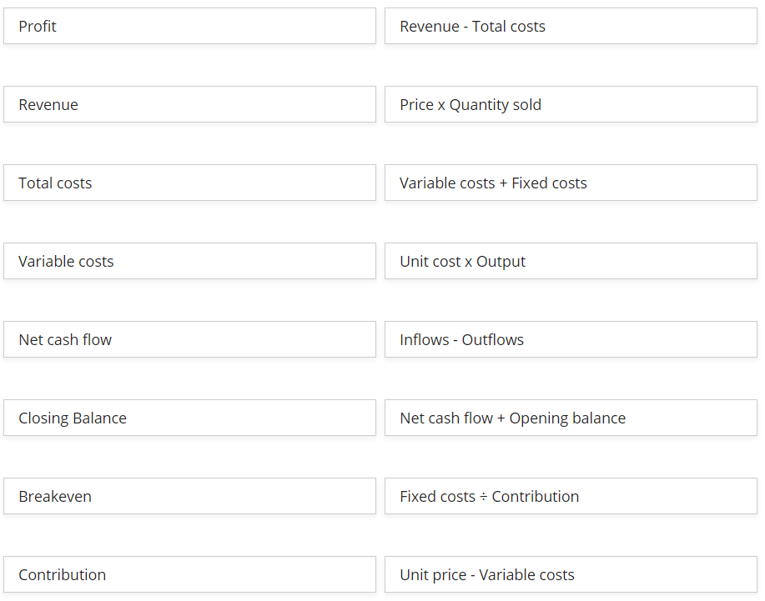Pick the Fixed costs ÷ Contribution formula
The height and width of the screenshot is (601, 765).
(x=571, y=497)
